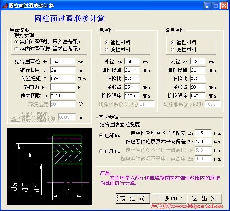Click the 内径 di input field
Viewport: 230px width, 211px height.
[198, 62]
